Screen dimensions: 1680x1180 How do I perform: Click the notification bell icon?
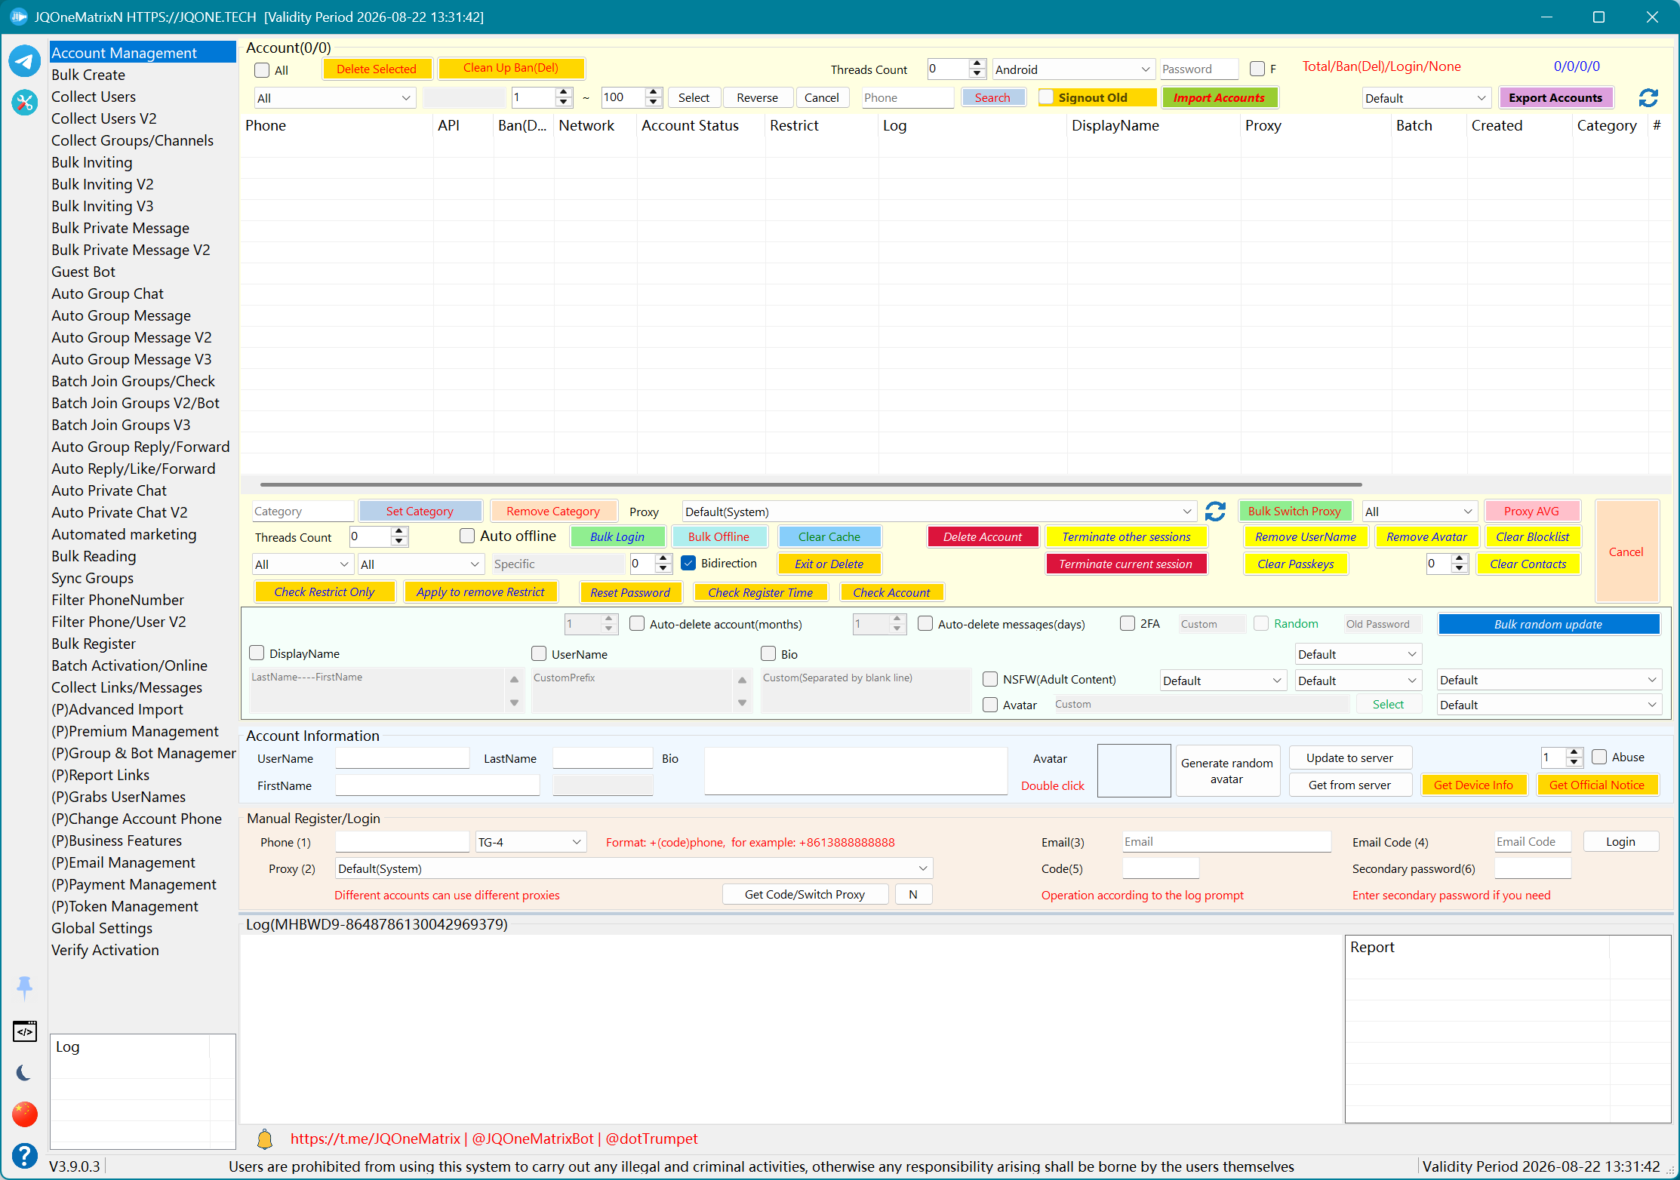(265, 1139)
